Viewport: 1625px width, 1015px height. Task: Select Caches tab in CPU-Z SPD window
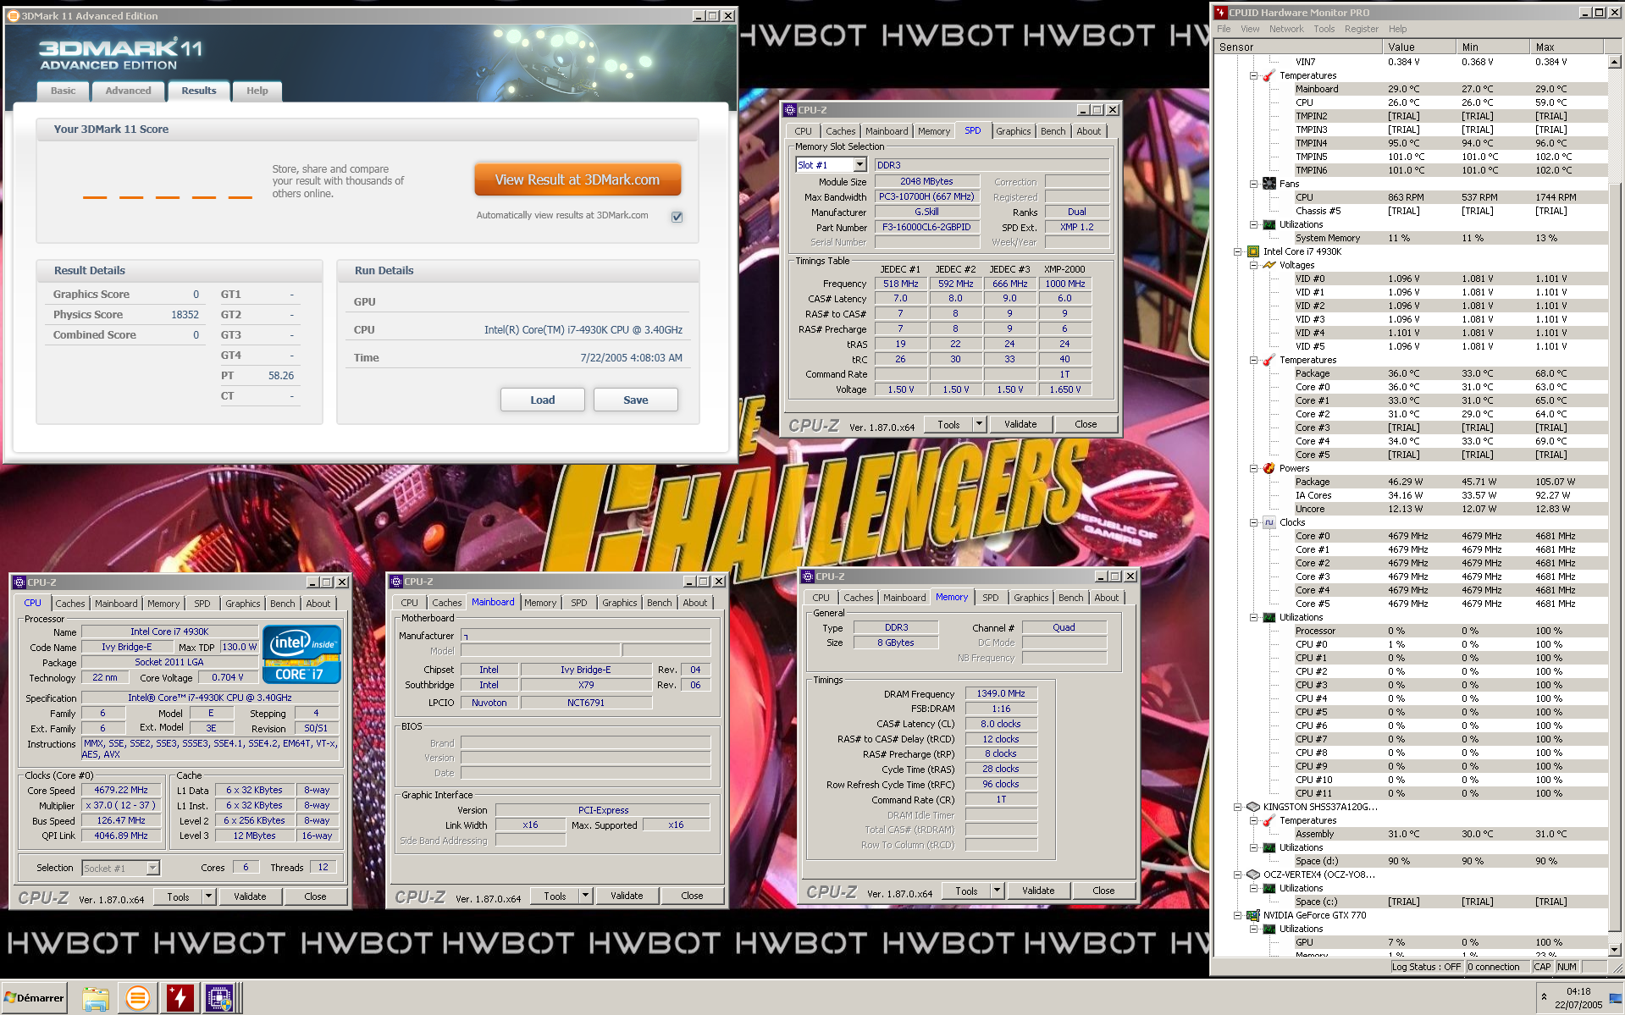pyautogui.click(x=840, y=131)
